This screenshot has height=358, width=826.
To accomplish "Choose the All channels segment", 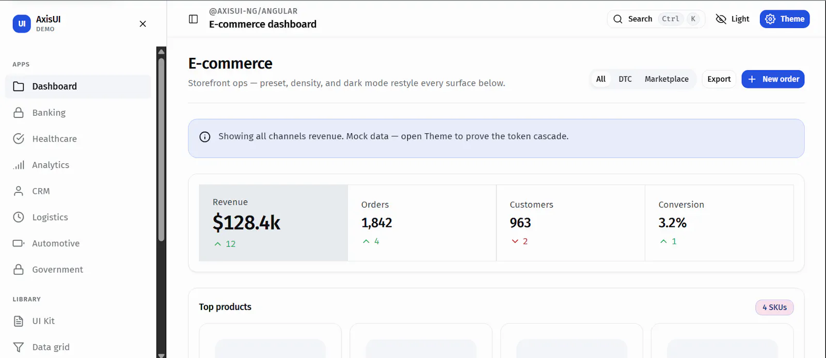I will click(601, 79).
